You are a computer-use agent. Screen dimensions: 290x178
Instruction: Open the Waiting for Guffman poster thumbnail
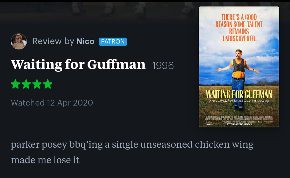(239, 67)
